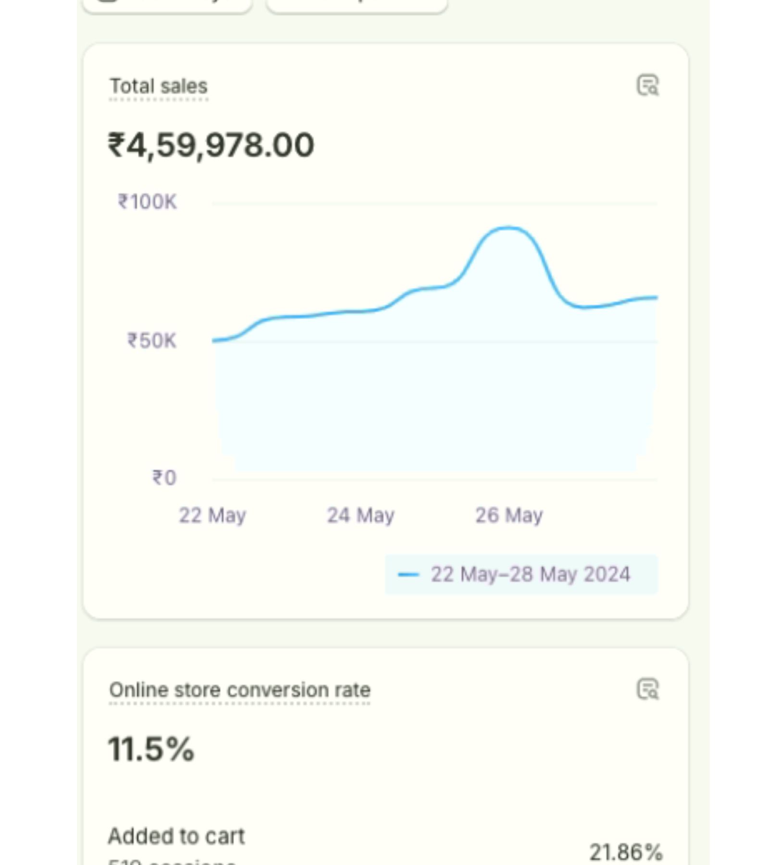Click the 21.86% added to cart percentage
The width and height of the screenshot is (769, 865).
[625, 852]
